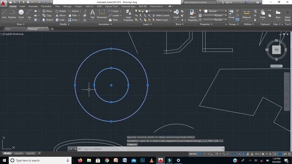
Task: Add a new drawing tab
Action: pyautogui.click(x=52, y=29)
